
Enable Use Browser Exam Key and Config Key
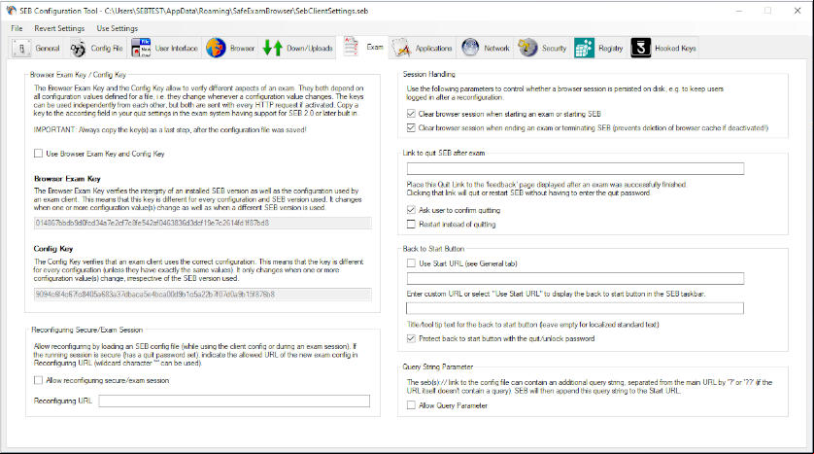39,154
